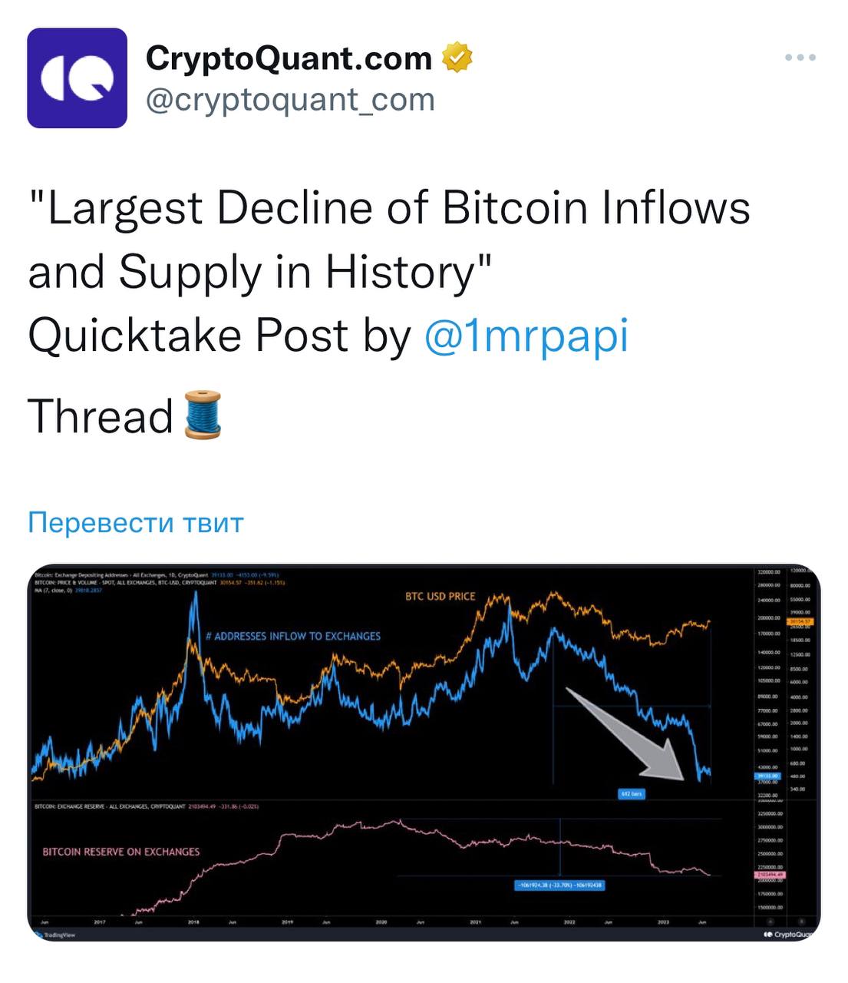Click the gold verified badge
848x983 pixels.
pos(457,58)
